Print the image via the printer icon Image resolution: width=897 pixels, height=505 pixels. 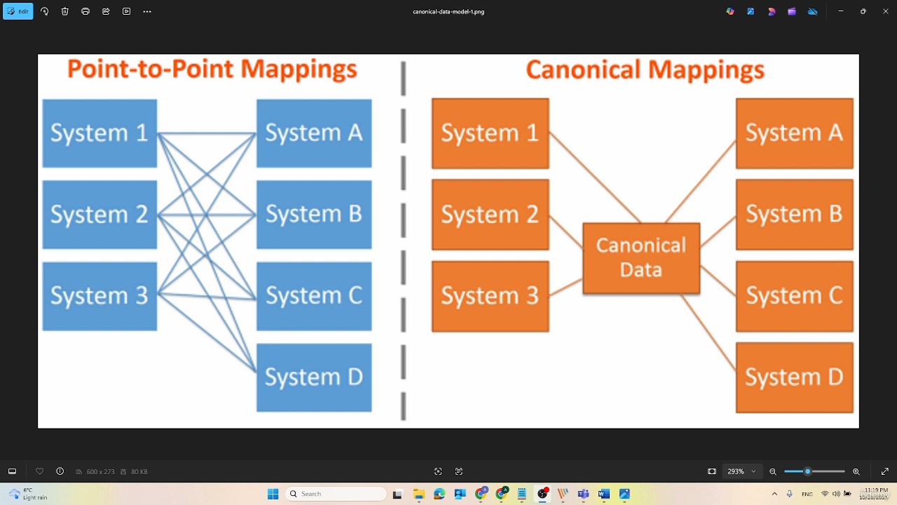coord(85,11)
